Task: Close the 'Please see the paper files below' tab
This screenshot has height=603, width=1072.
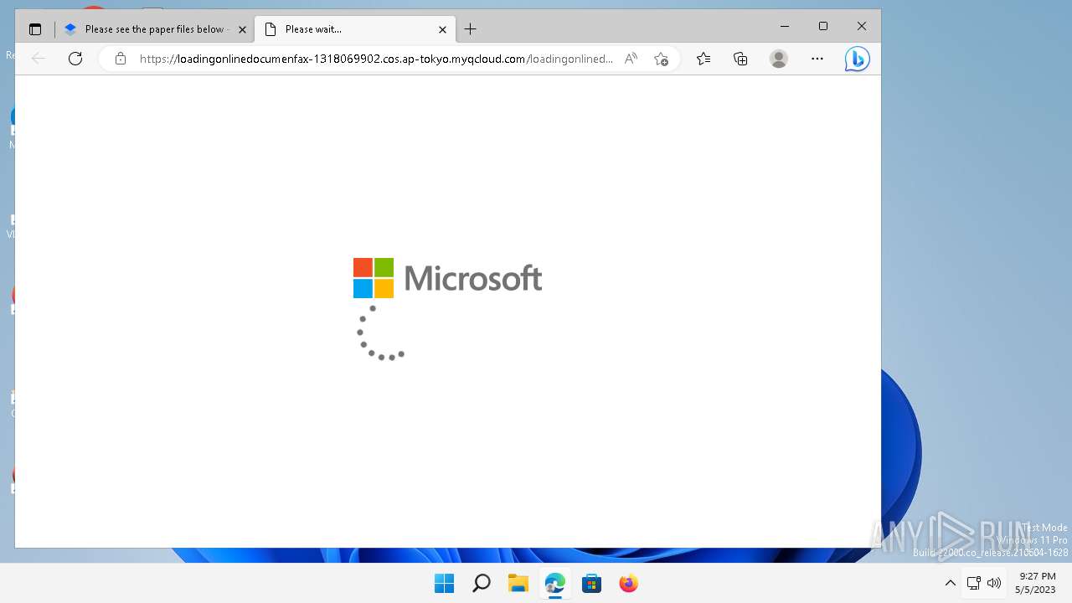Action: (242, 29)
